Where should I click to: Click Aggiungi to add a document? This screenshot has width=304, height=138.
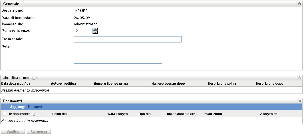tap(18, 107)
